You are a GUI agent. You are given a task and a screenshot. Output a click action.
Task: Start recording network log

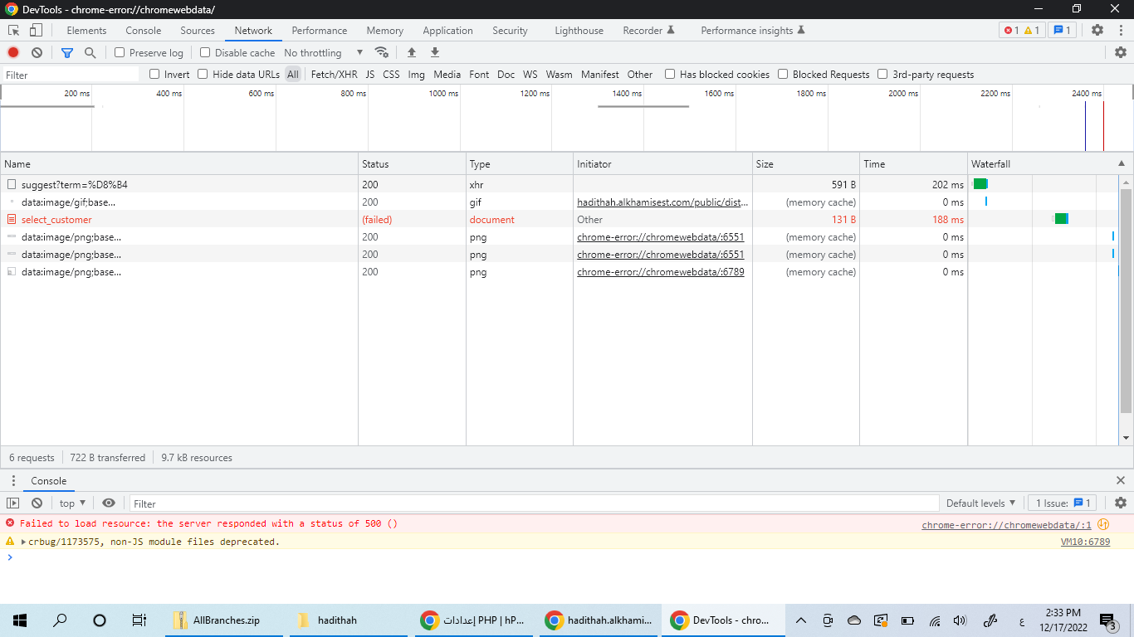(x=12, y=52)
